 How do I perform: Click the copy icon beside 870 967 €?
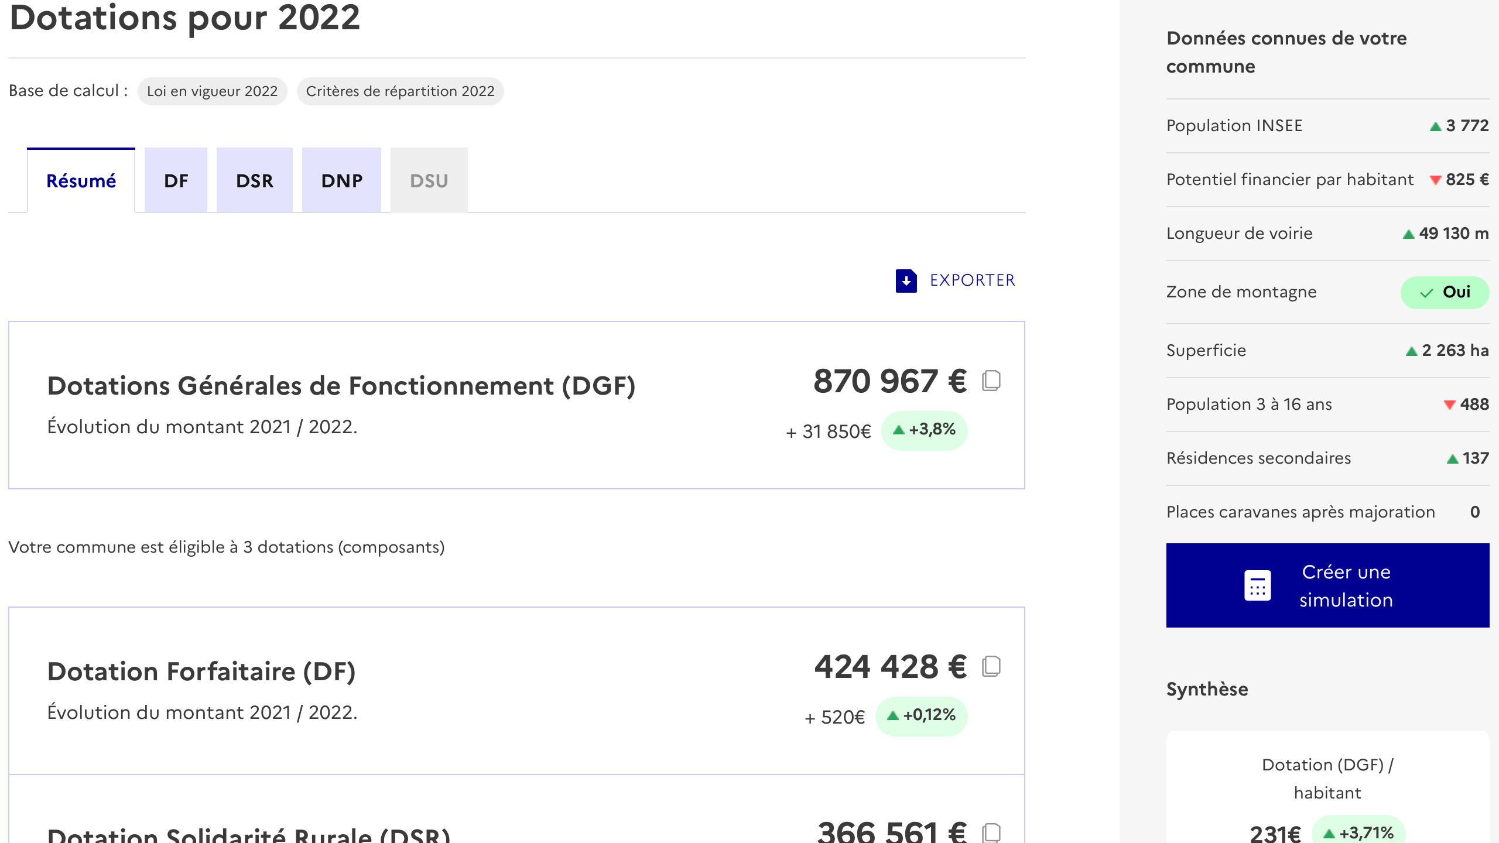click(992, 381)
